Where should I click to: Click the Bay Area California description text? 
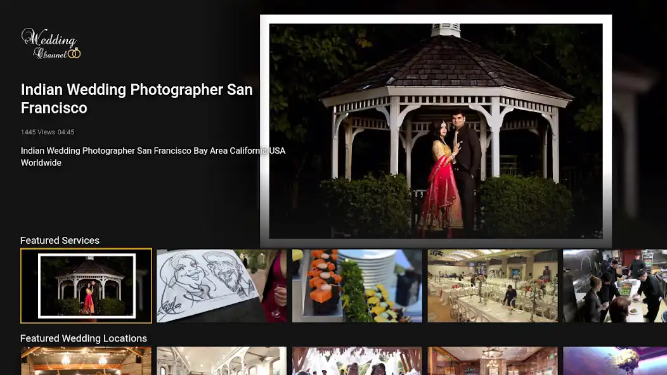153,156
